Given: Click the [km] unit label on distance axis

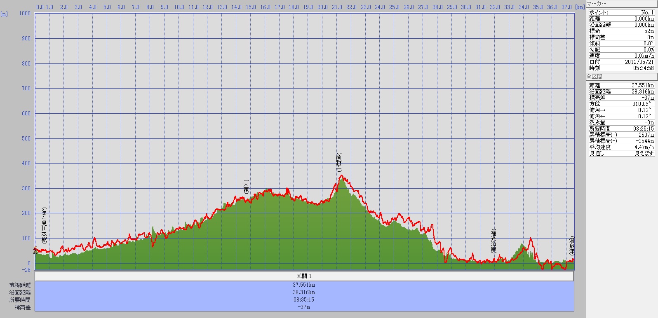Looking at the screenshot, I should 580,7.
